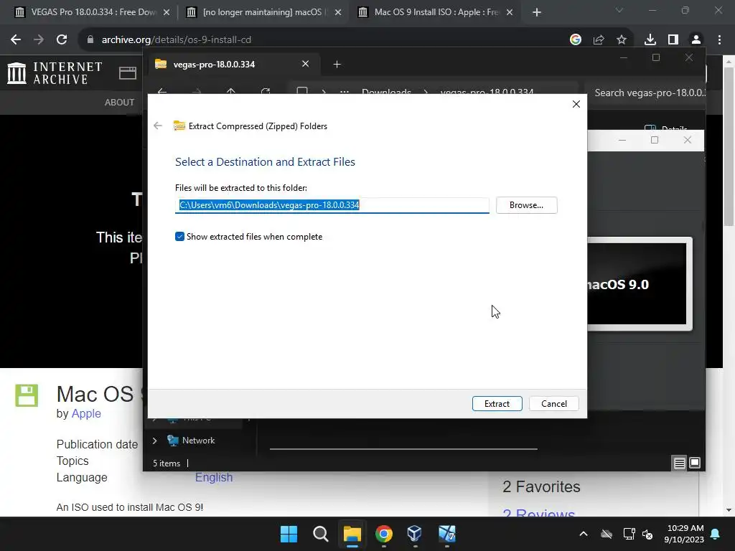Open Windows Start menu
Screen dimensions: 735x551
tap(289, 534)
